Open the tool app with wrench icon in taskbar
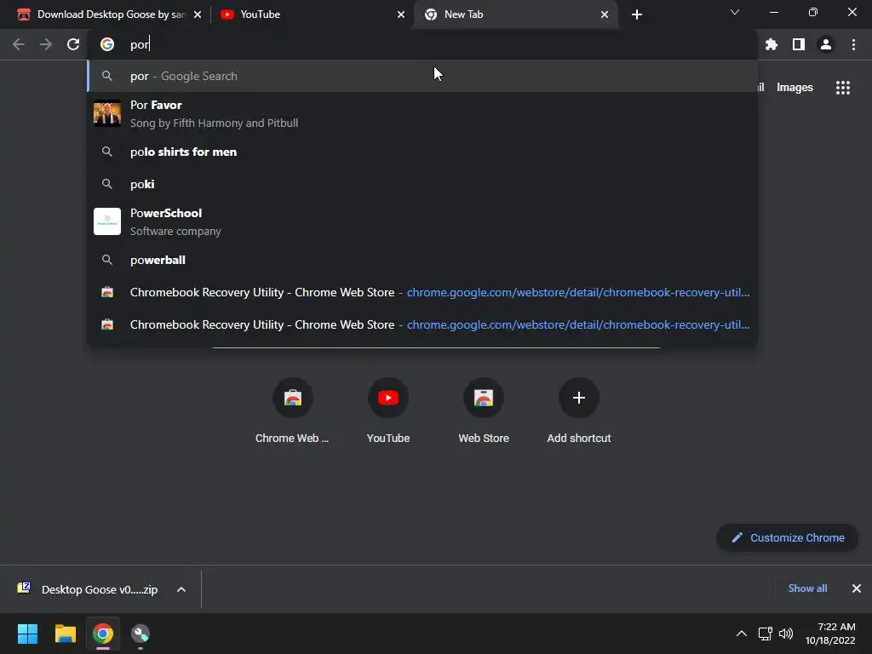Screen dimensions: 872x654 141,634
